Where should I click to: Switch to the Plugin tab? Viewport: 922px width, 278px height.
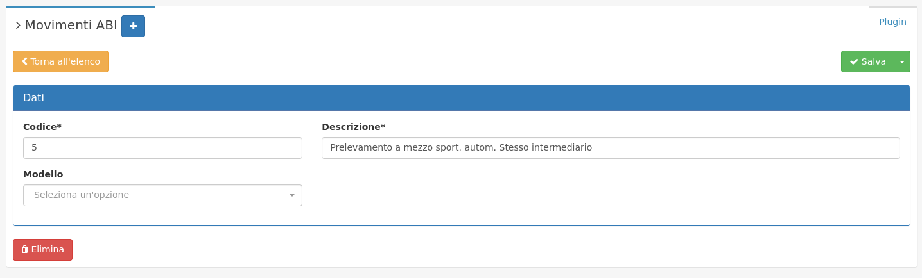click(892, 22)
